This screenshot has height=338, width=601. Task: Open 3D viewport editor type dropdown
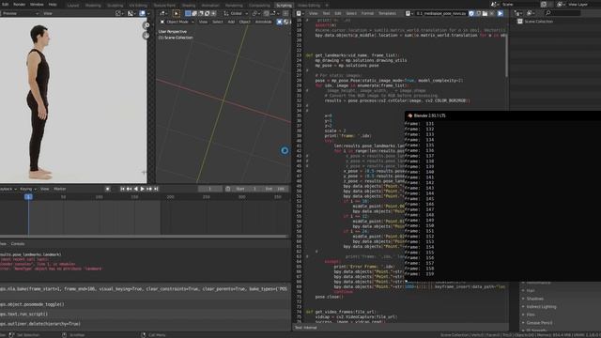pyautogui.click(x=163, y=13)
